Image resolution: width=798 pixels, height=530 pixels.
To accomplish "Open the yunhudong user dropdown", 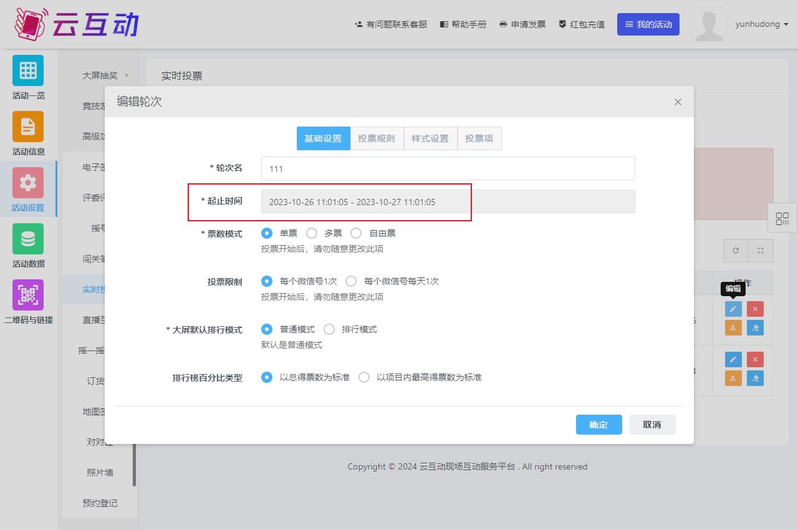I will point(762,24).
